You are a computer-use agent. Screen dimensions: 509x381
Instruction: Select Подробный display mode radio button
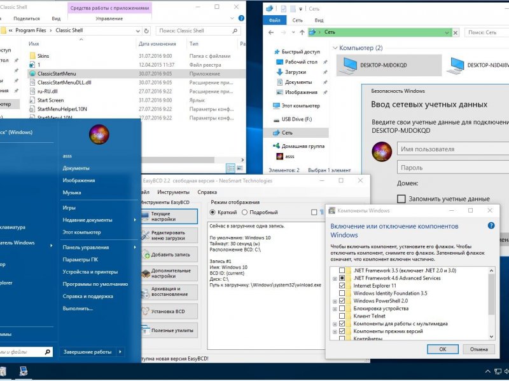(244, 212)
